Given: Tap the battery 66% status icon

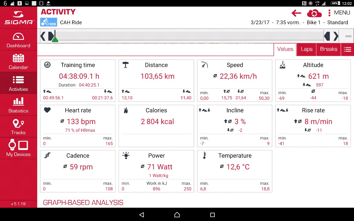Looking at the screenshot, I should [x=335, y=3].
